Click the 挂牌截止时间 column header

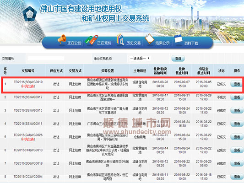(x=182, y=71)
